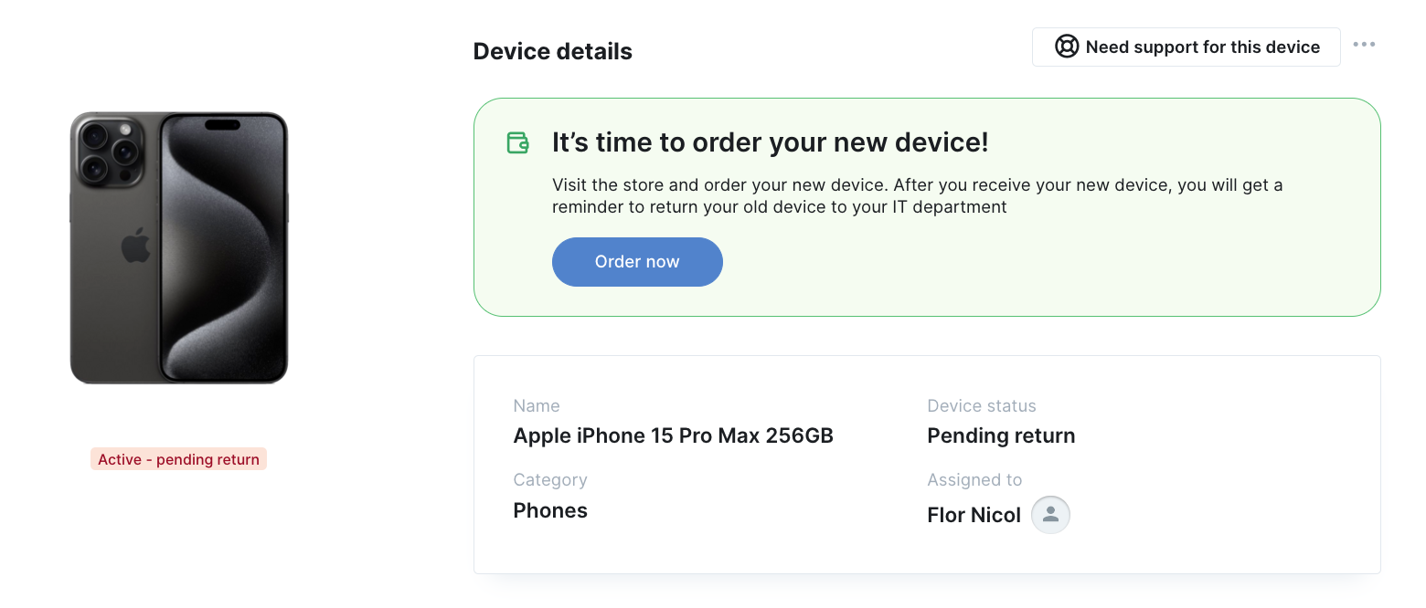Click the Apple logo on phone image
The image size is (1426, 608).
[135, 246]
